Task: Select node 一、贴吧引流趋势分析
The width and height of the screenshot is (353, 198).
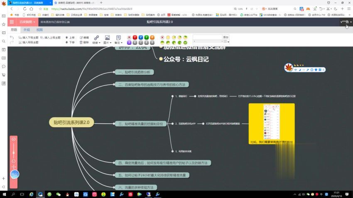Action: point(135,72)
